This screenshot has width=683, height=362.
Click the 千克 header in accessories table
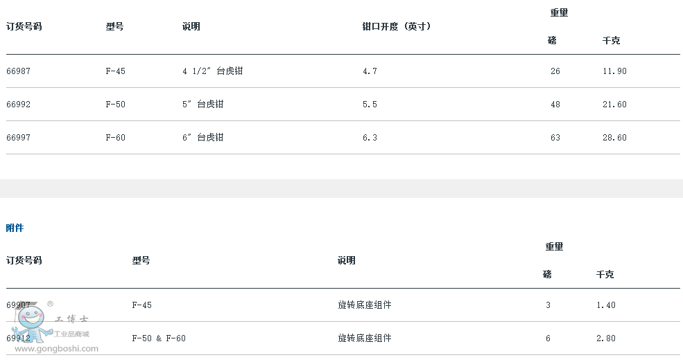pyautogui.click(x=605, y=275)
